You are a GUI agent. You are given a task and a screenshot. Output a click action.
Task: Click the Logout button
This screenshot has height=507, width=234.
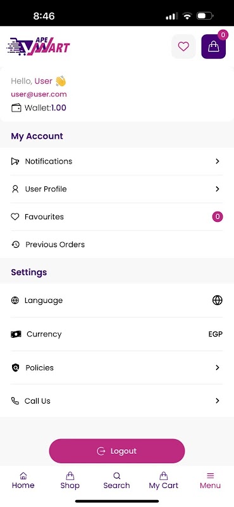[117, 451]
